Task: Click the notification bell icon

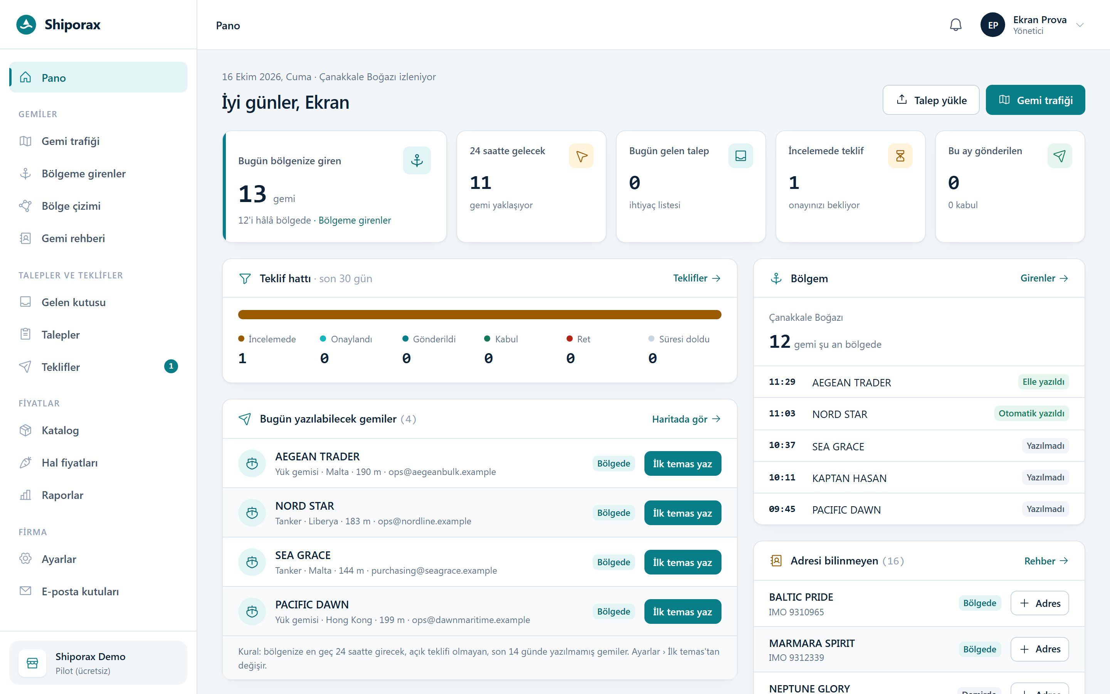Action: coord(955,25)
